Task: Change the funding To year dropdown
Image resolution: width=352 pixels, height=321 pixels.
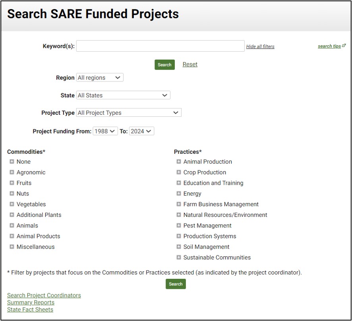Action: pyautogui.click(x=141, y=131)
